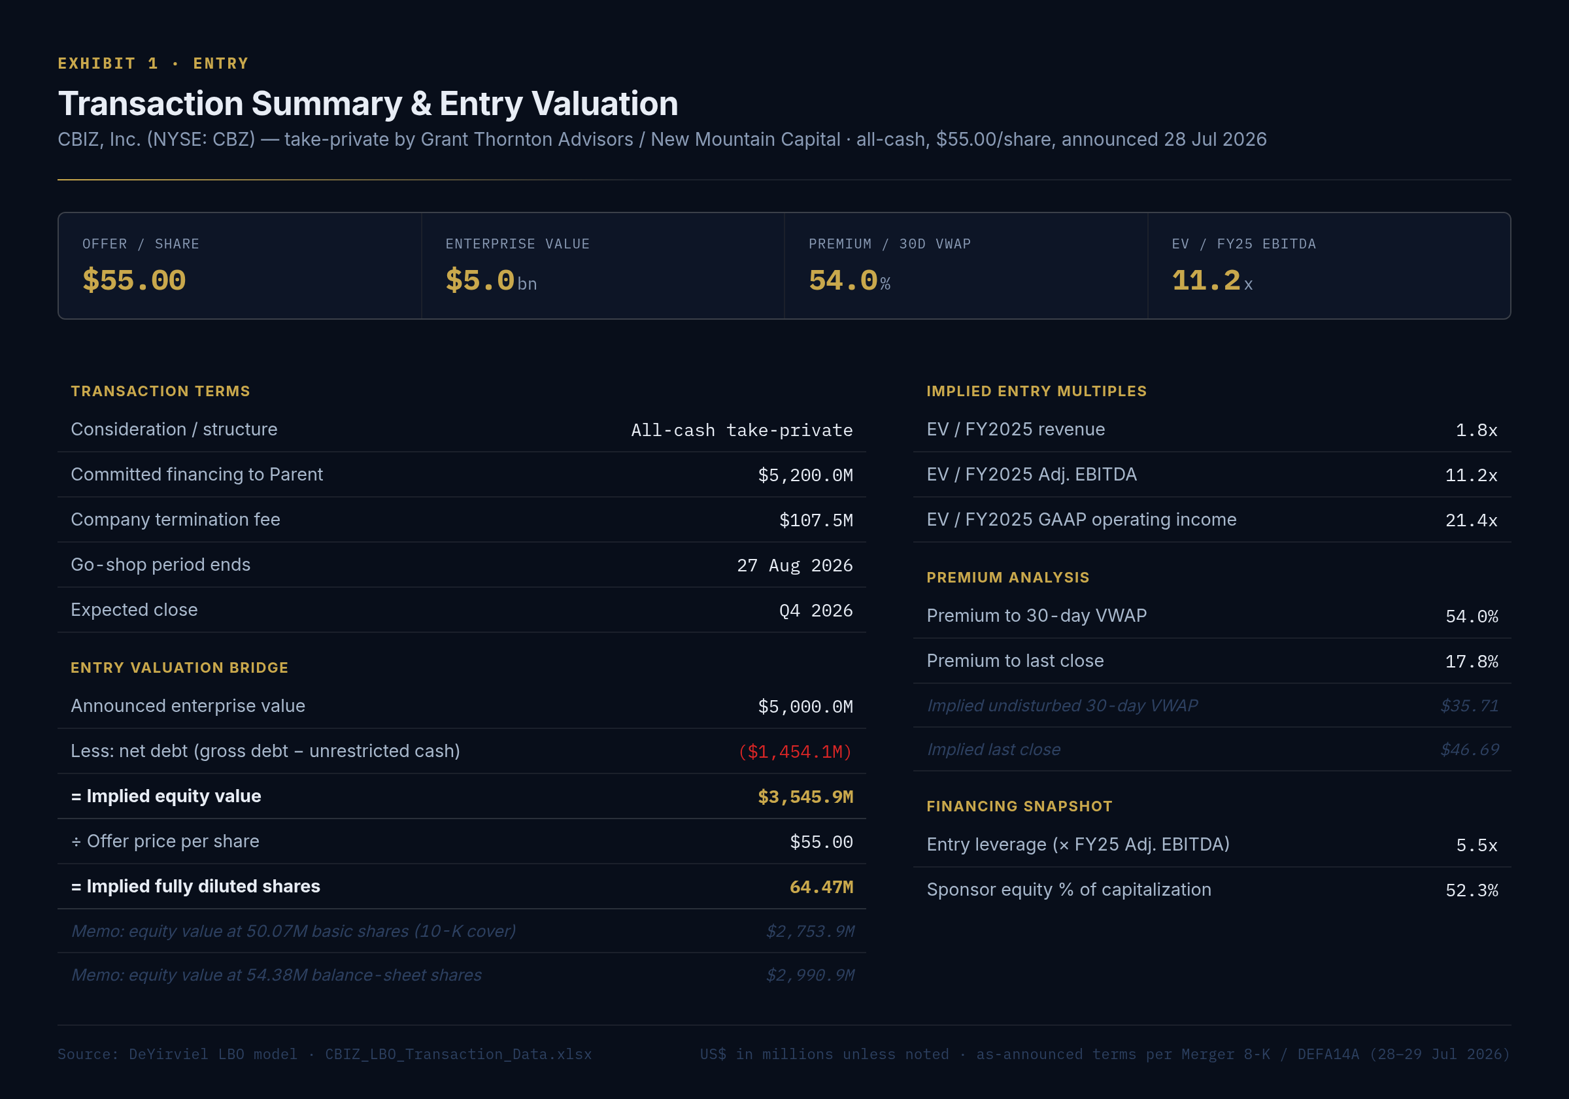This screenshot has height=1099, width=1569.
Task: Click the 'US$ in millions unless noted' footer note
Action: pos(1105,1054)
